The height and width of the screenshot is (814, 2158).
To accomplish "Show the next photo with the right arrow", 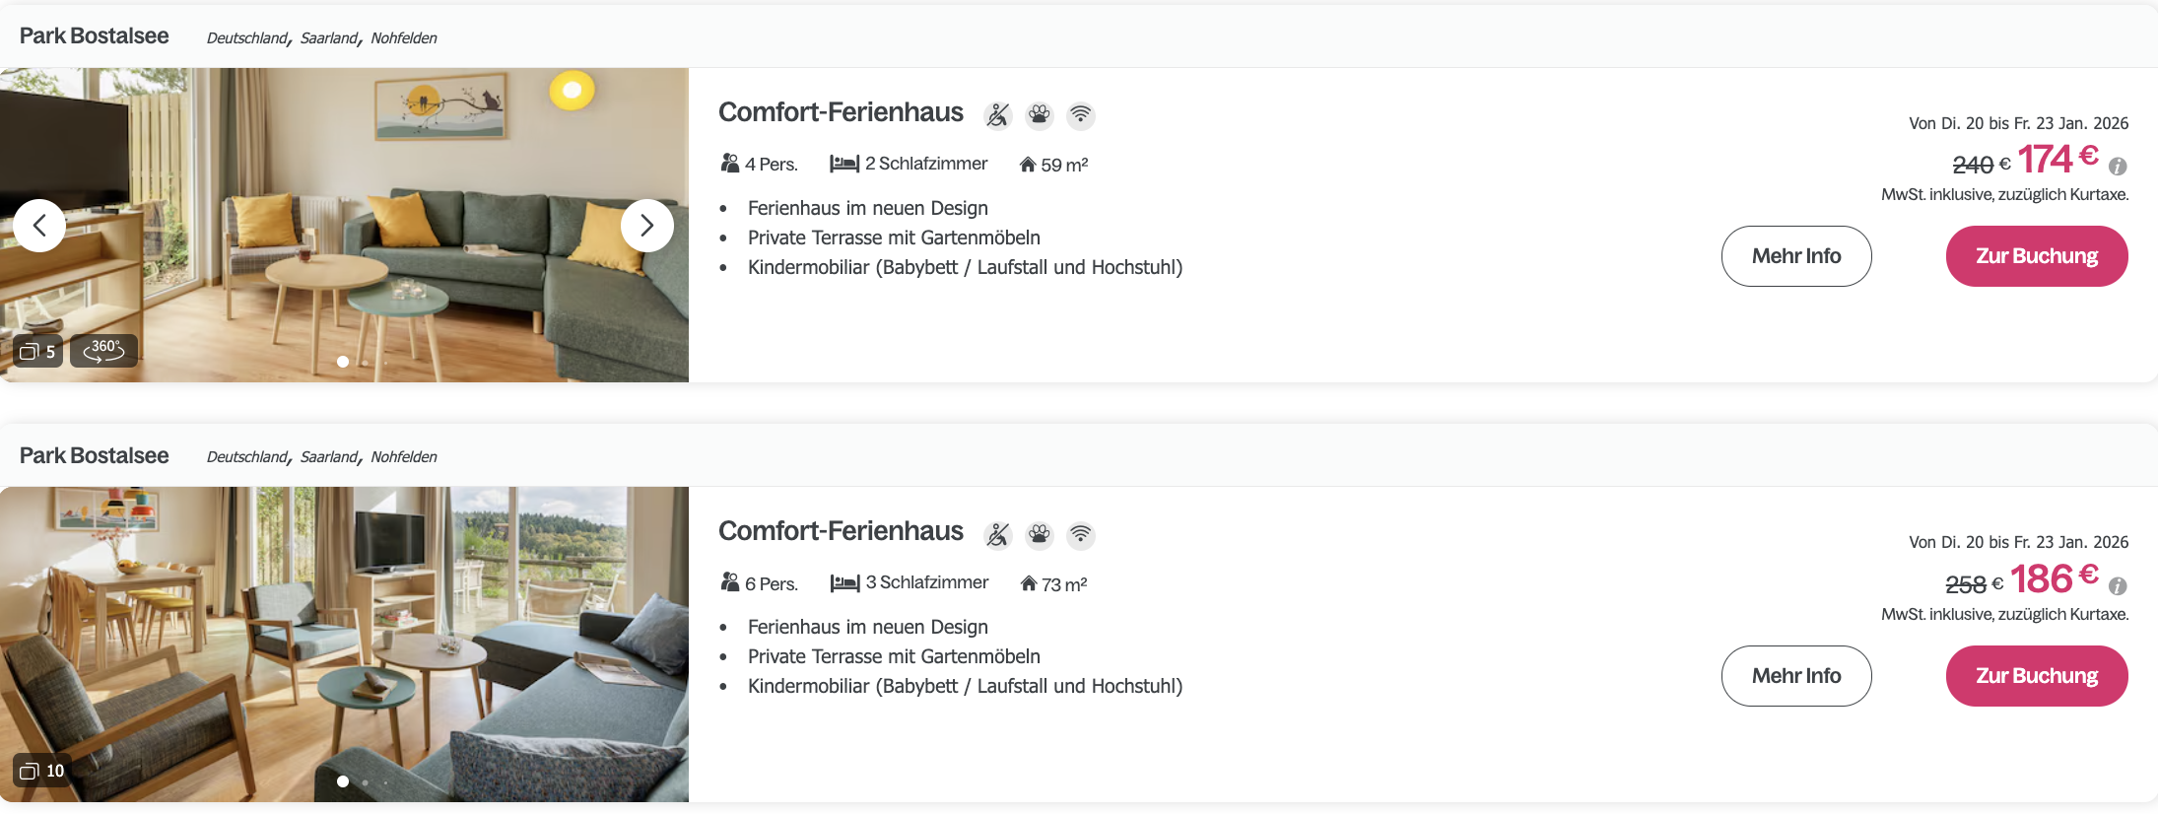I will click(646, 226).
